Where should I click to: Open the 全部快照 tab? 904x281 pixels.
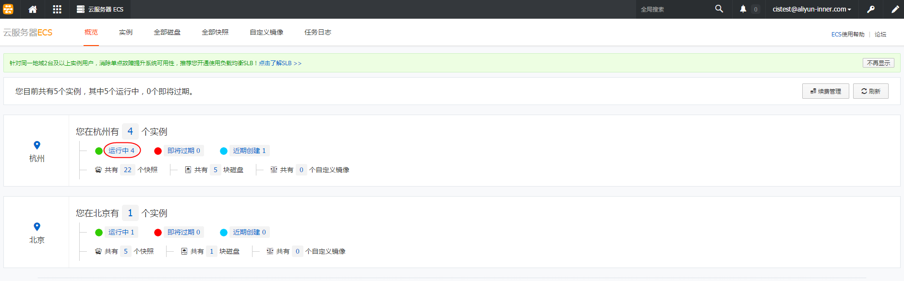pos(215,32)
